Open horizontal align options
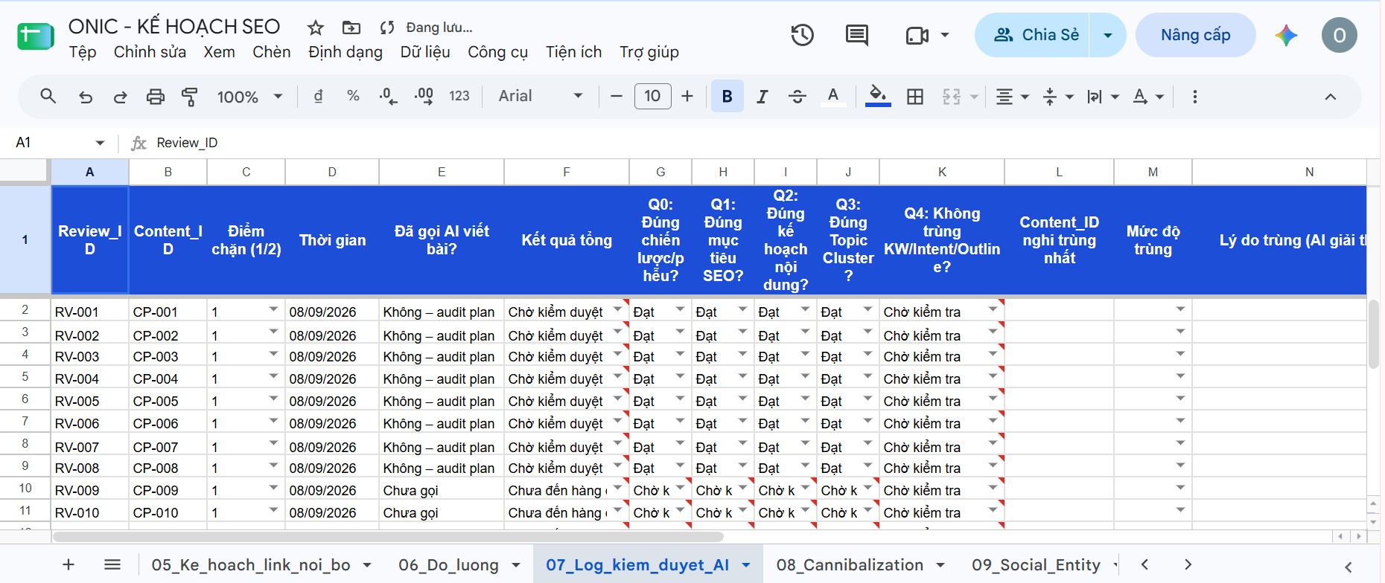 click(1012, 97)
